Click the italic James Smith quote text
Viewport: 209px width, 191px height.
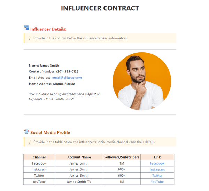64,97
